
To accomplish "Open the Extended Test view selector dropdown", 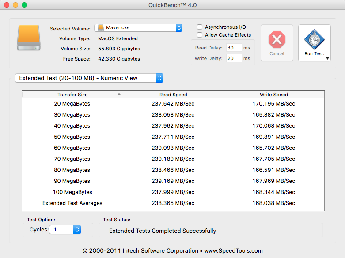I will click(89, 78).
